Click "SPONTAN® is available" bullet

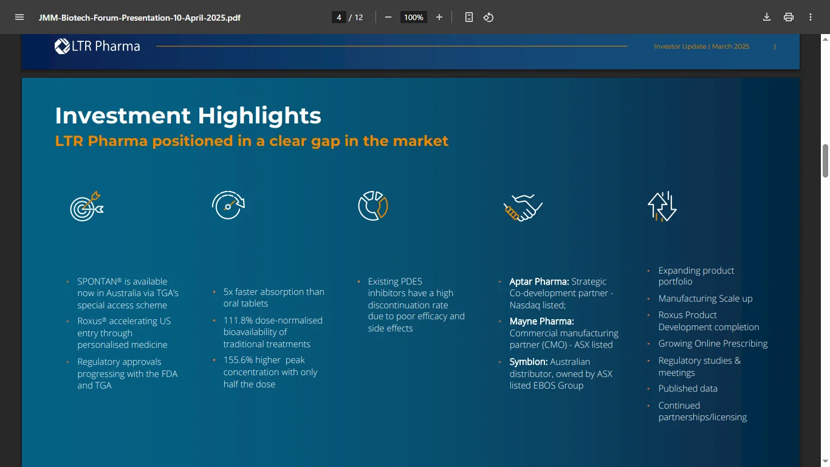(128, 293)
